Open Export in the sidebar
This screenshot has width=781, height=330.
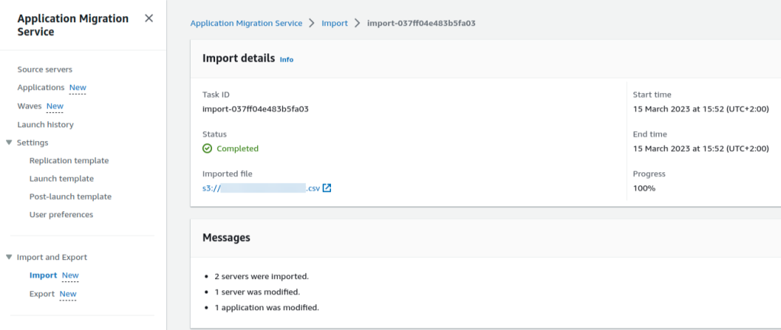pos(42,293)
